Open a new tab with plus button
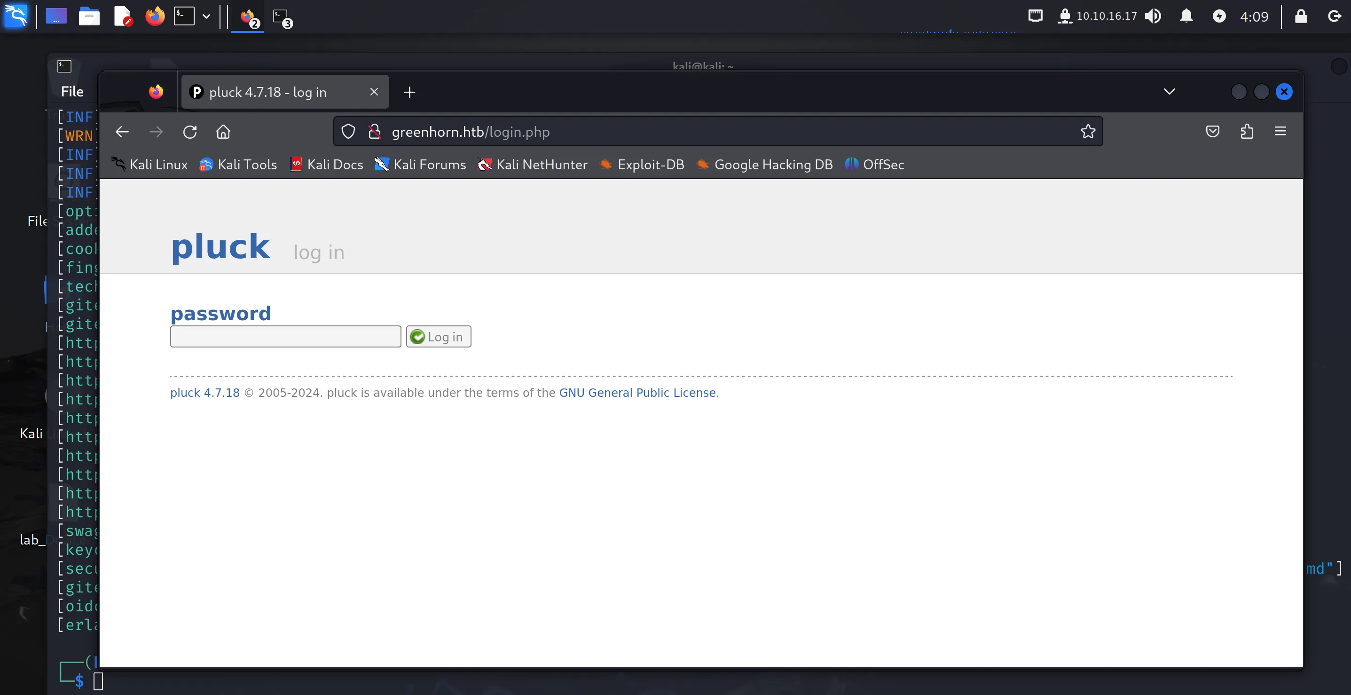1351x695 pixels. coord(409,92)
